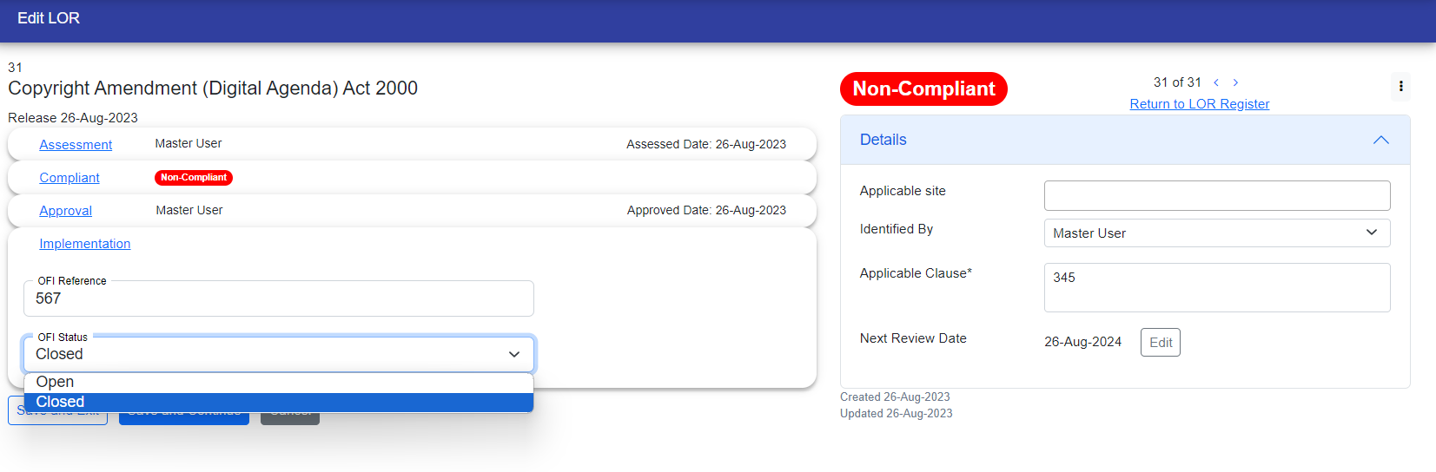The image size is (1436, 472).
Task: Go to the previous LOR record arrow
Action: pyautogui.click(x=1216, y=82)
